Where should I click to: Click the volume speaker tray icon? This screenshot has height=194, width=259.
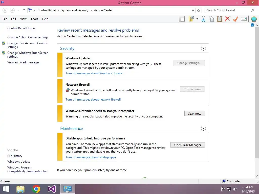235,189
